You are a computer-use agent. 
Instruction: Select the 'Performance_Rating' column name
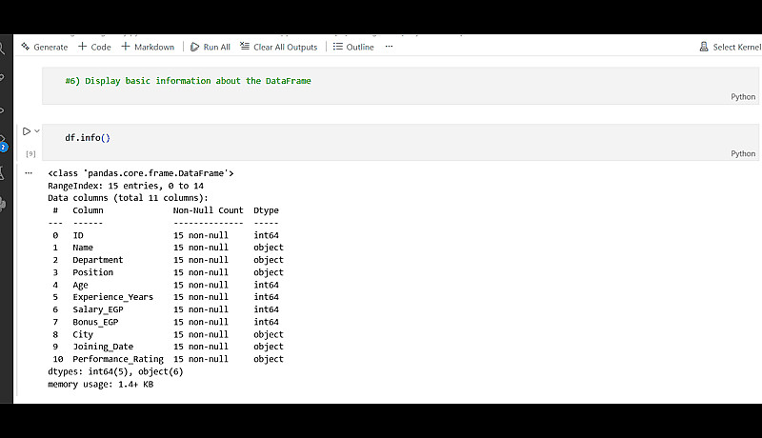point(118,359)
